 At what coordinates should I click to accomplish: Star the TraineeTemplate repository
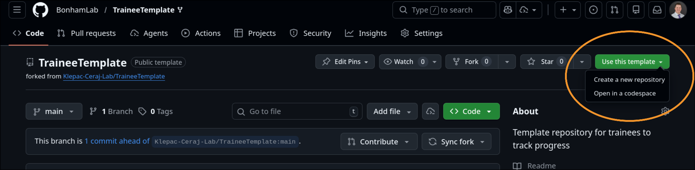pos(542,62)
